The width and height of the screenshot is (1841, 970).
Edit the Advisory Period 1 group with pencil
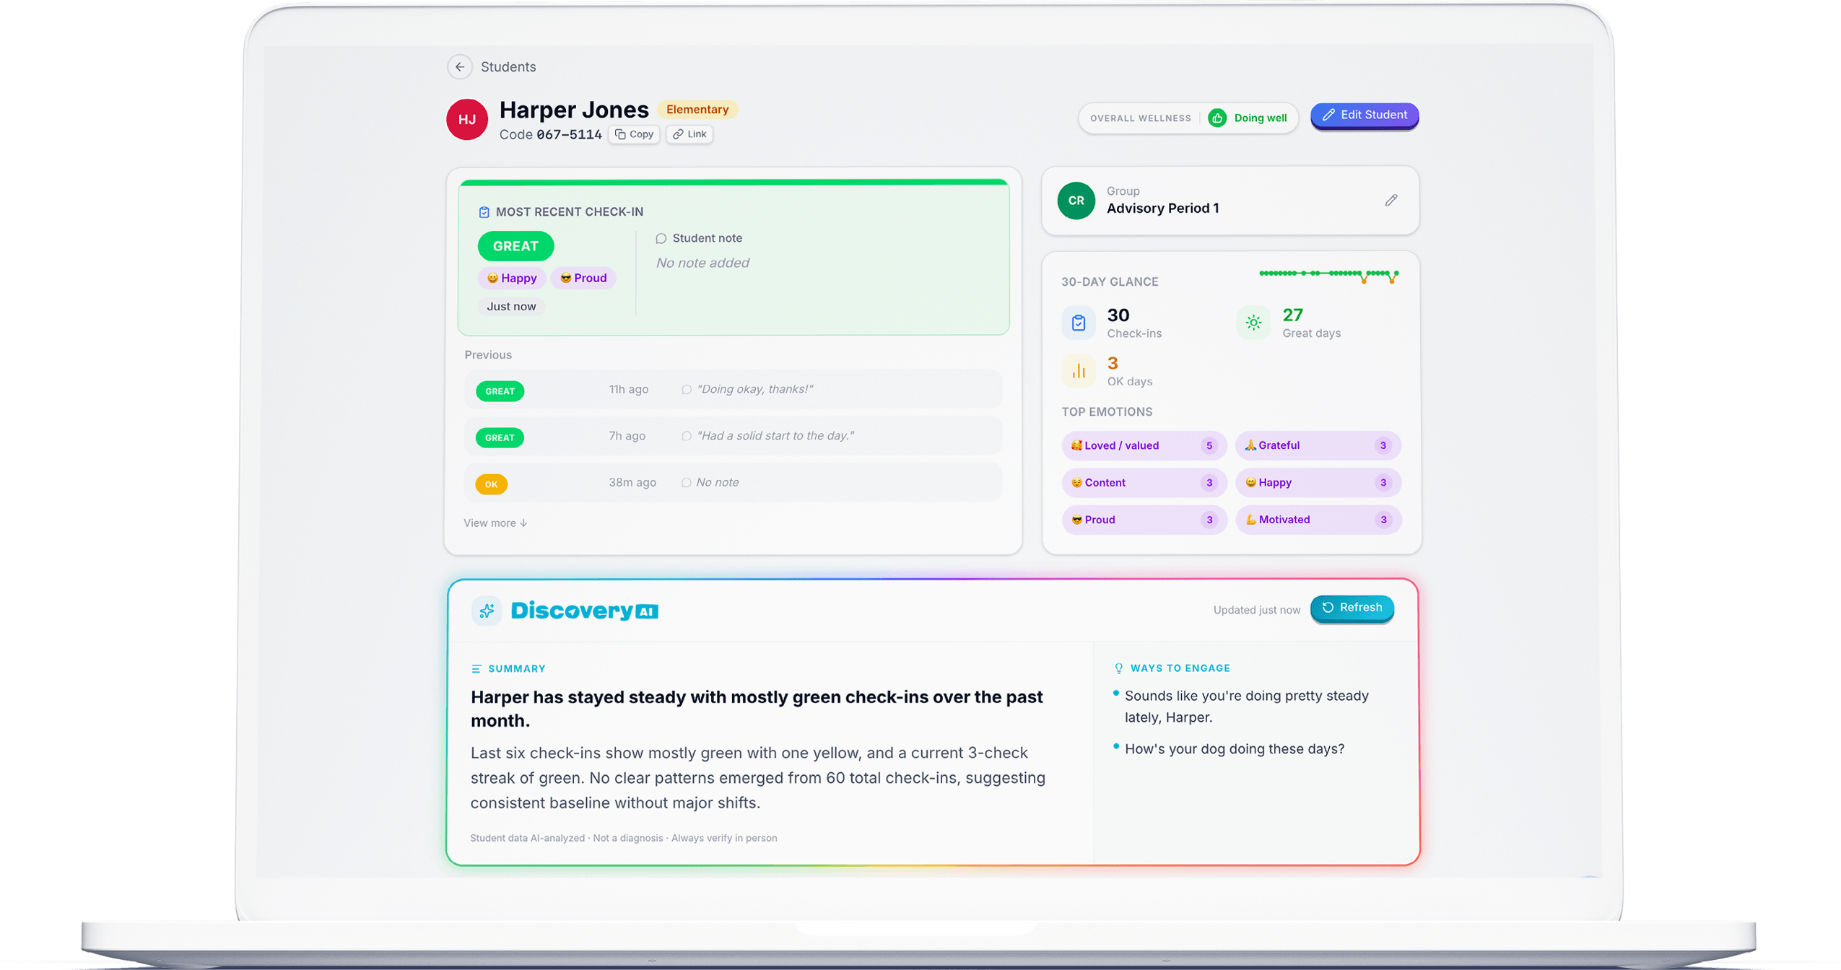pyautogui.click(x=1390, y=200)
